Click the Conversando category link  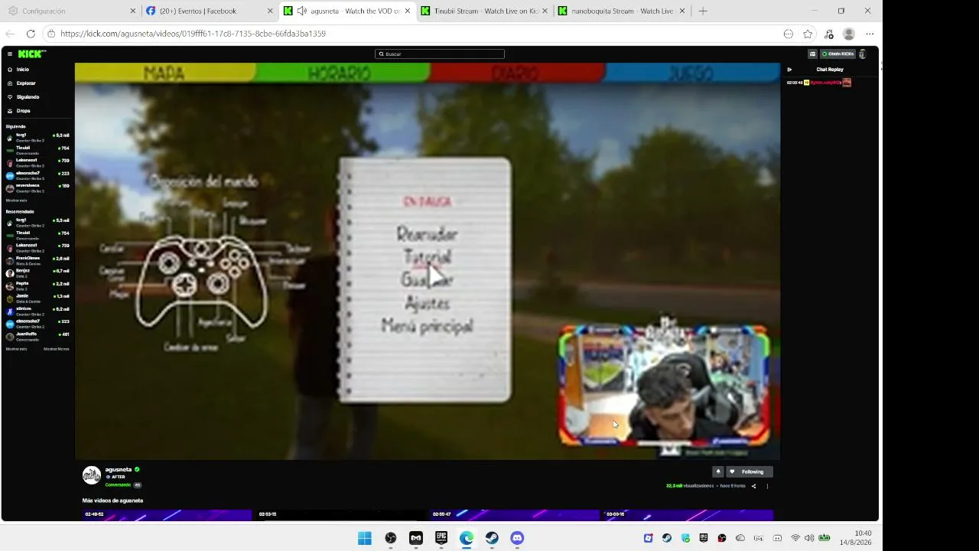tap(118, 484)
